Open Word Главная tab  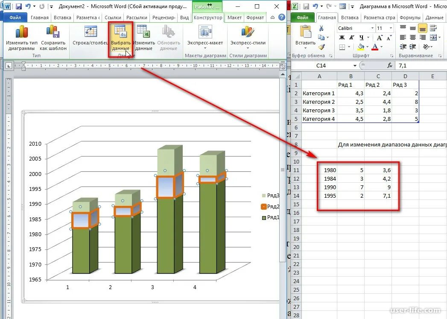point(40,18)
